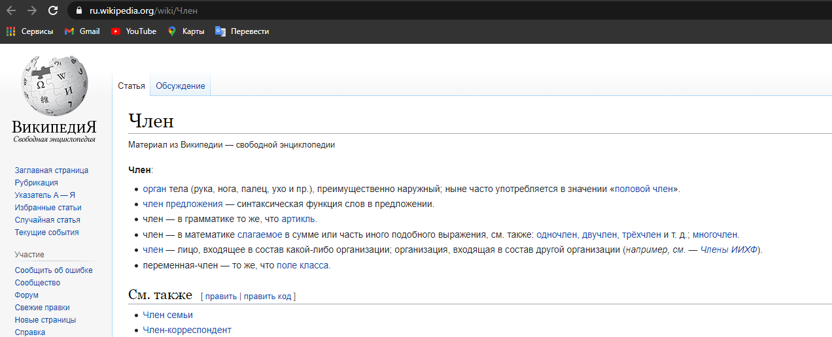Open the Карты maps bookmark
832x337 pixels.
tap(186, 31)
